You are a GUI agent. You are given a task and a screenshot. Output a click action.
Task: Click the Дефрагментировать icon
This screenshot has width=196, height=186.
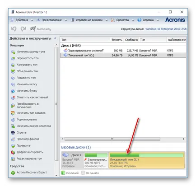[13, 152]
